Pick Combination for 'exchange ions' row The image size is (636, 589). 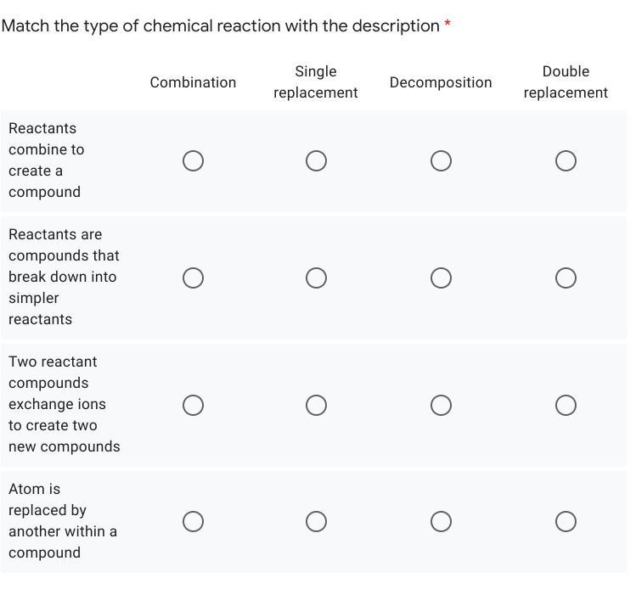tap(193, 405)
